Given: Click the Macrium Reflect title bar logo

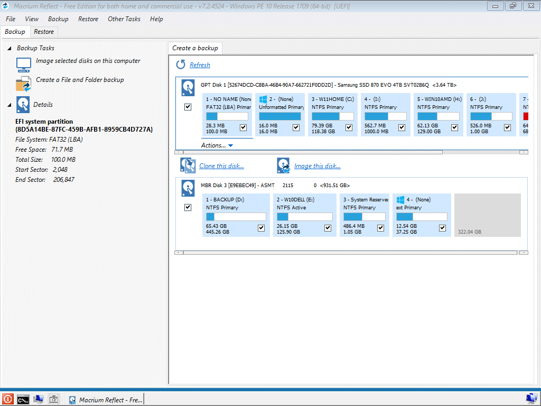Looking at the screenshot, I should click(x=5, y=5).
